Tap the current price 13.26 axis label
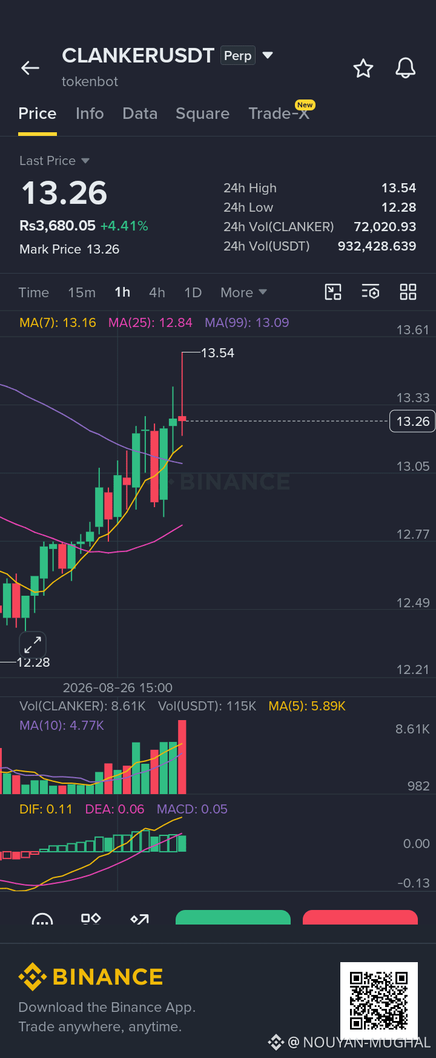Screen dimensions: 436x1058 (412, 421)
